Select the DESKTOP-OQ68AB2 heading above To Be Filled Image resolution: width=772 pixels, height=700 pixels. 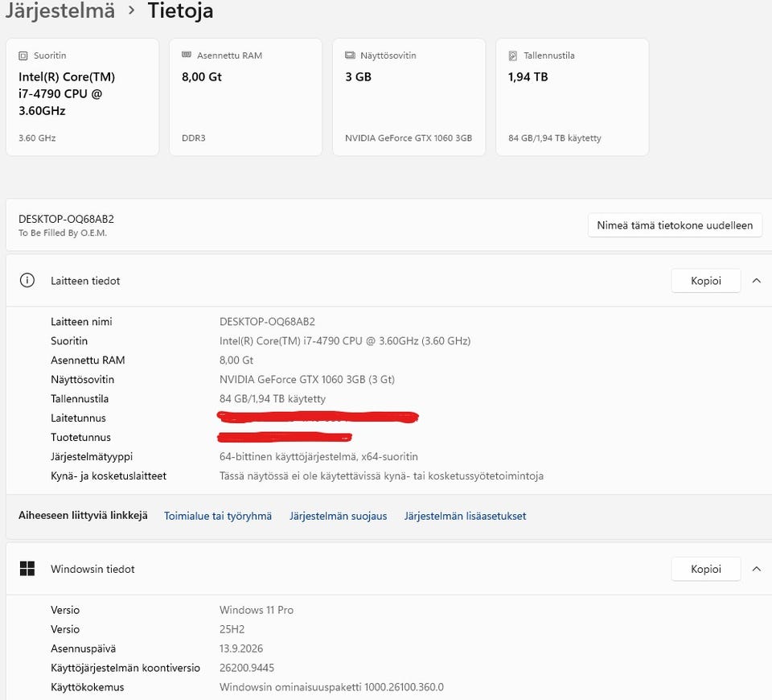point(67,219)
